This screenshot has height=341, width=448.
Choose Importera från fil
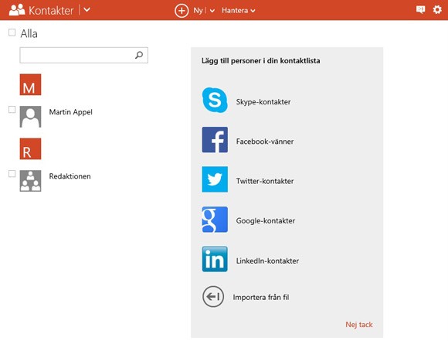point(261,297)
